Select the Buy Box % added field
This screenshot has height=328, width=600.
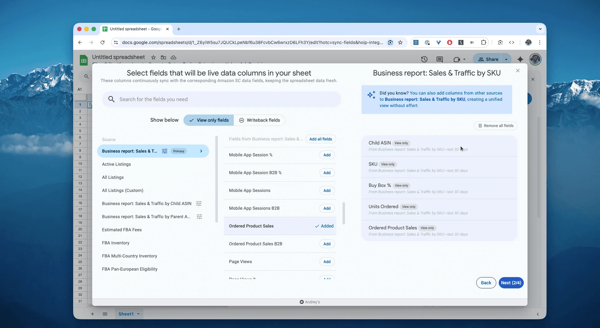pyautogui.click(x=439, y=188)
